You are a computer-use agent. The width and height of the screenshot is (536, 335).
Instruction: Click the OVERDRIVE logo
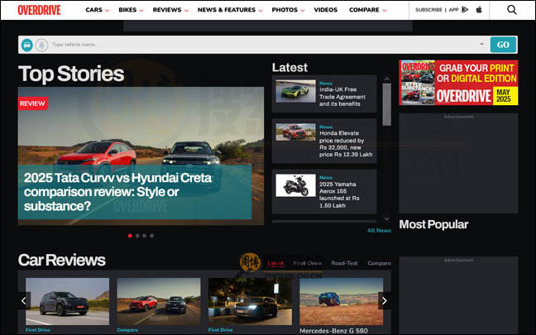tap(39, 10)
